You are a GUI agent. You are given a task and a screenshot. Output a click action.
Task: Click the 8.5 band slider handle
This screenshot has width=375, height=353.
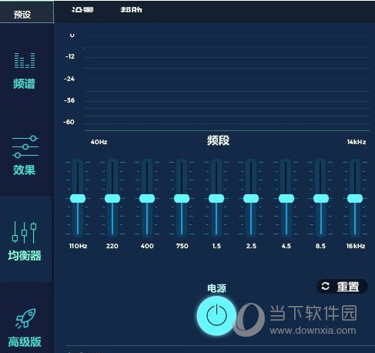321,198
